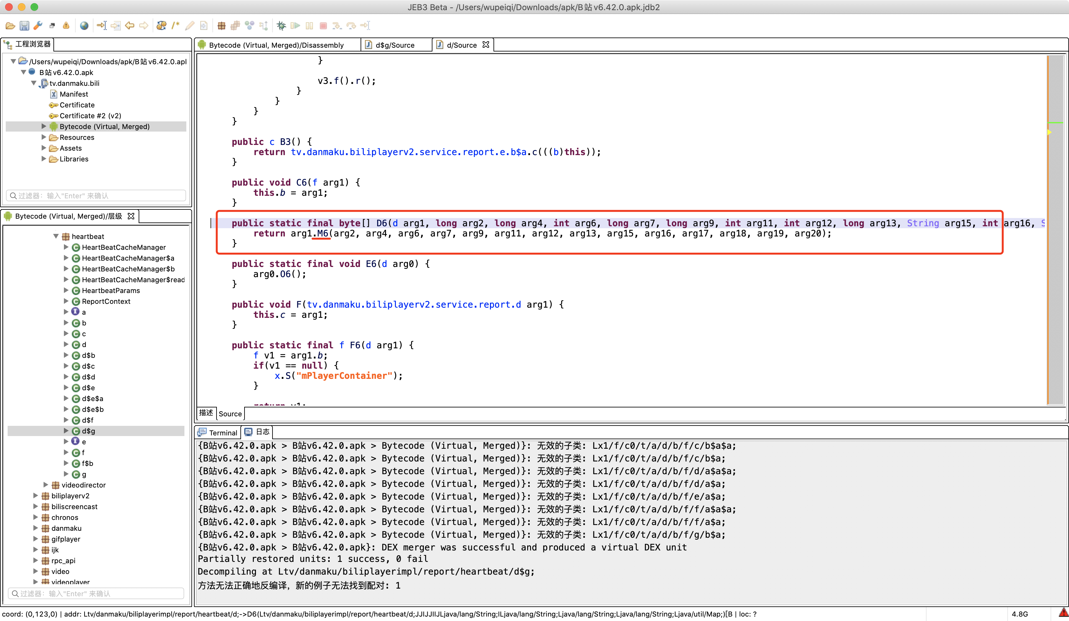Close the d/Source tab

coord(486,44)
